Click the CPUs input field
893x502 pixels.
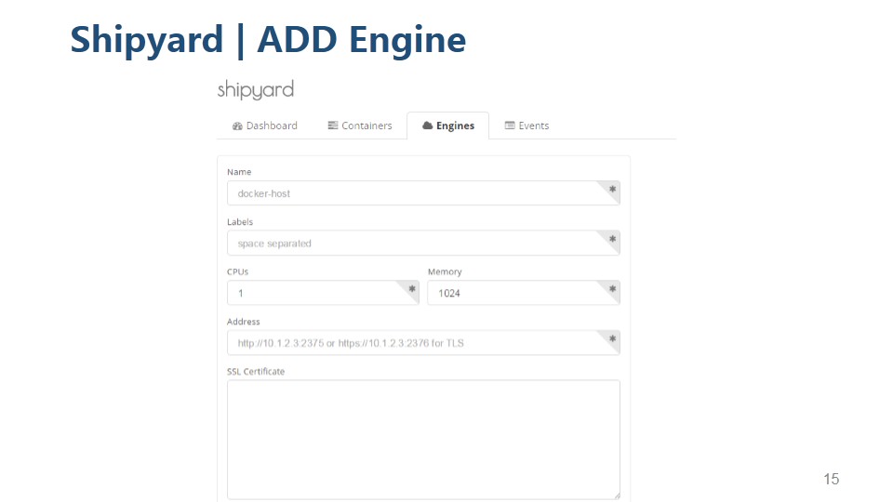pyautogui.click(x=323, y=293)
